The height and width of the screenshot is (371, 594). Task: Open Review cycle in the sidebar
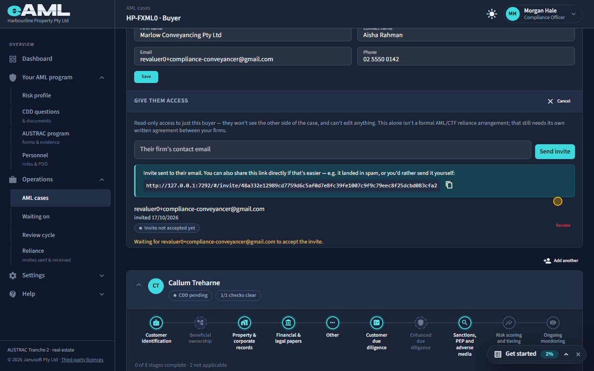(x=61, y=235)
